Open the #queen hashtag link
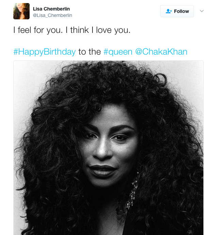This screenshot has width=217, height=235. (118, 52)
